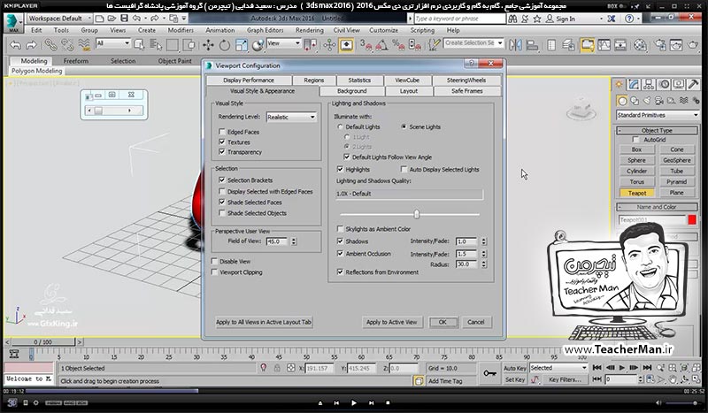The height and width of the screenshot is (413, 708).
Task: Enable Shade Selected Objects checkbox
Action: (x=222, y=213)
